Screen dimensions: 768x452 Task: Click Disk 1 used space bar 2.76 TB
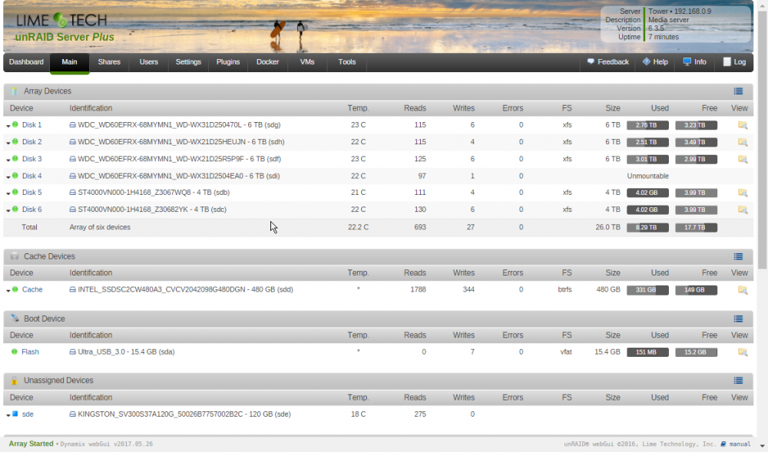(647, 125)
